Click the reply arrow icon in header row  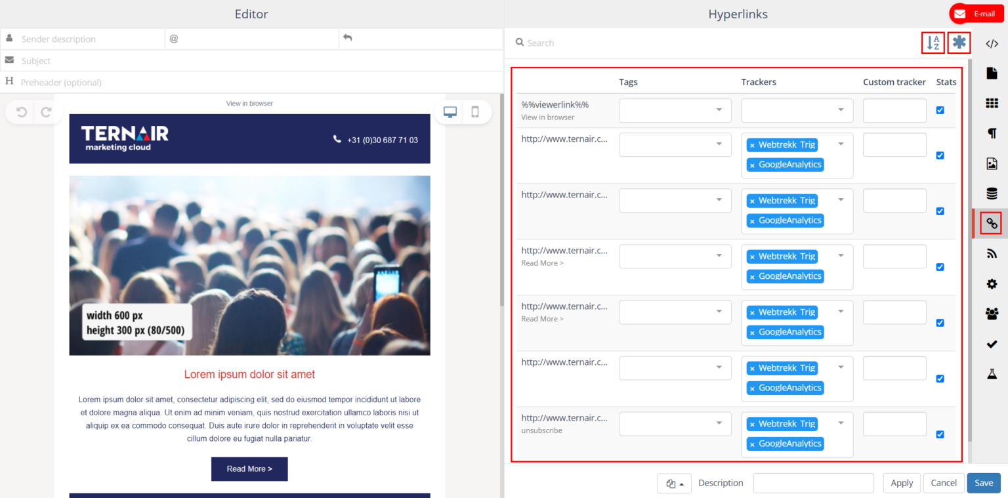(348, 38)
